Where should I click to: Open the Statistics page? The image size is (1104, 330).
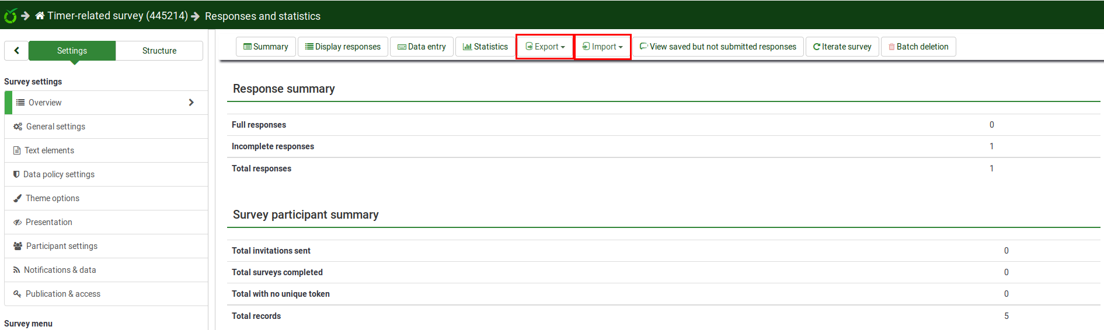point(485,47)
